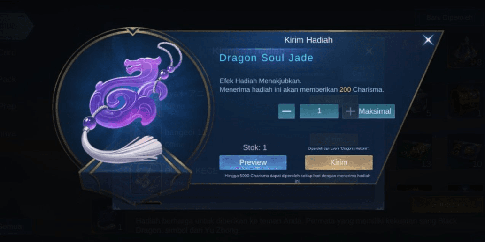Open the Semua filter at bottom left
This screenshot has width=485, height=242.
coord(12,227)
